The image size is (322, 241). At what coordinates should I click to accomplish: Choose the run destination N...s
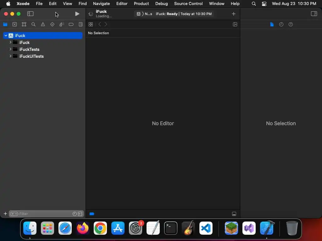[148, 14]
